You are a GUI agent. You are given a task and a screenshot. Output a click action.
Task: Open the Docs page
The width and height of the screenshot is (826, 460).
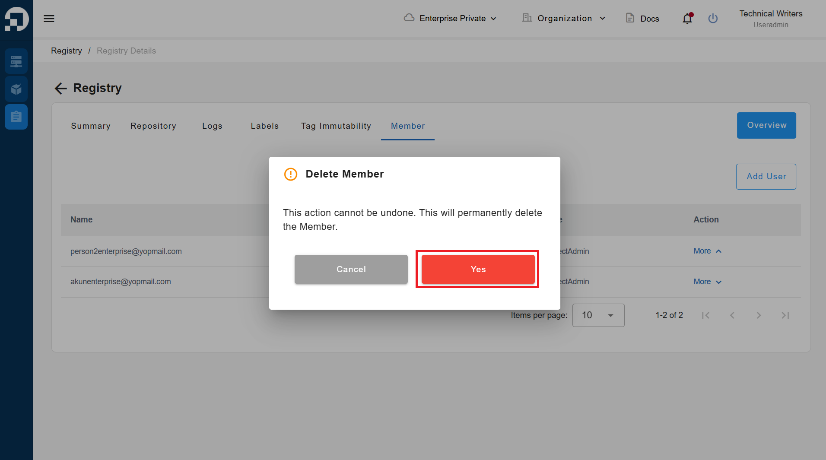tap(642, 19)
